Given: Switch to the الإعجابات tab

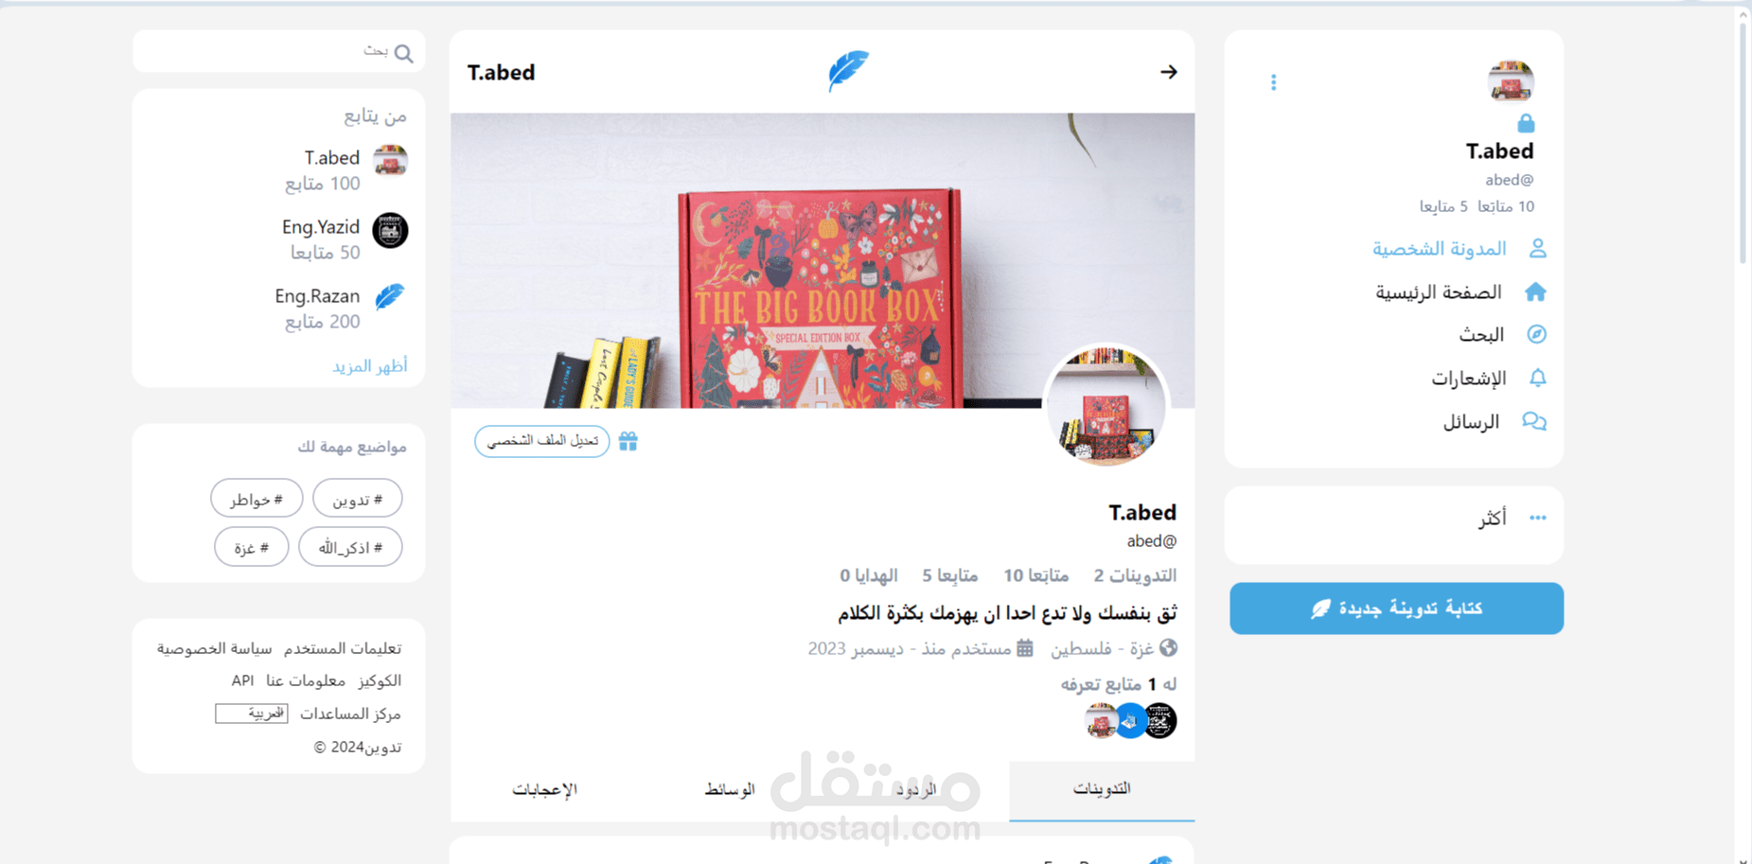Looking at the screenshot, I should pos(544,789).
